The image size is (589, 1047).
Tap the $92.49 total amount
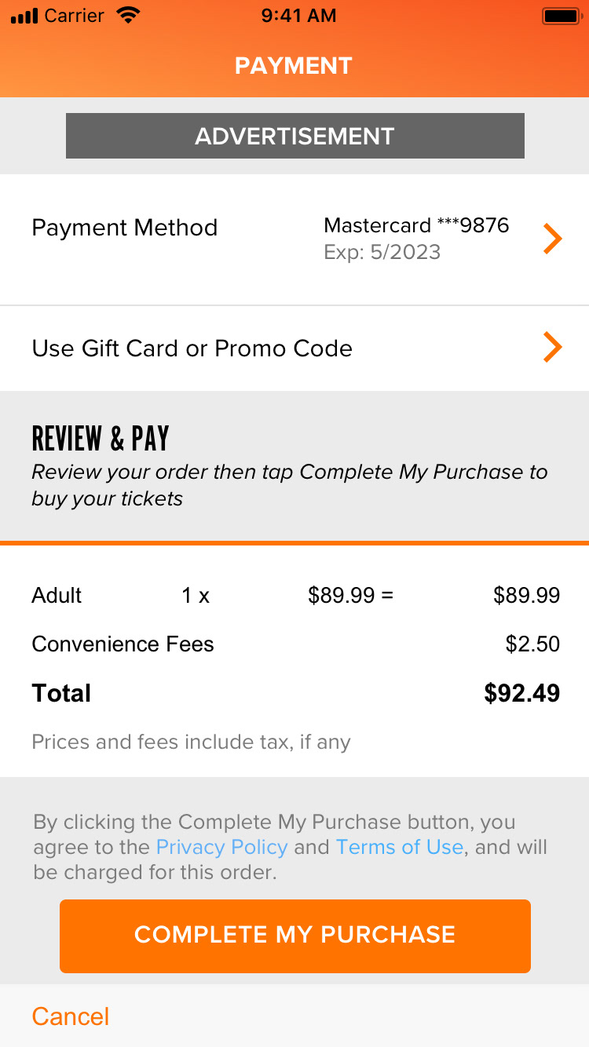pos(521,693)
